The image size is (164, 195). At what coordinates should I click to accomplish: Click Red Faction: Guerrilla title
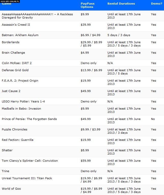(x=17, y=140)
